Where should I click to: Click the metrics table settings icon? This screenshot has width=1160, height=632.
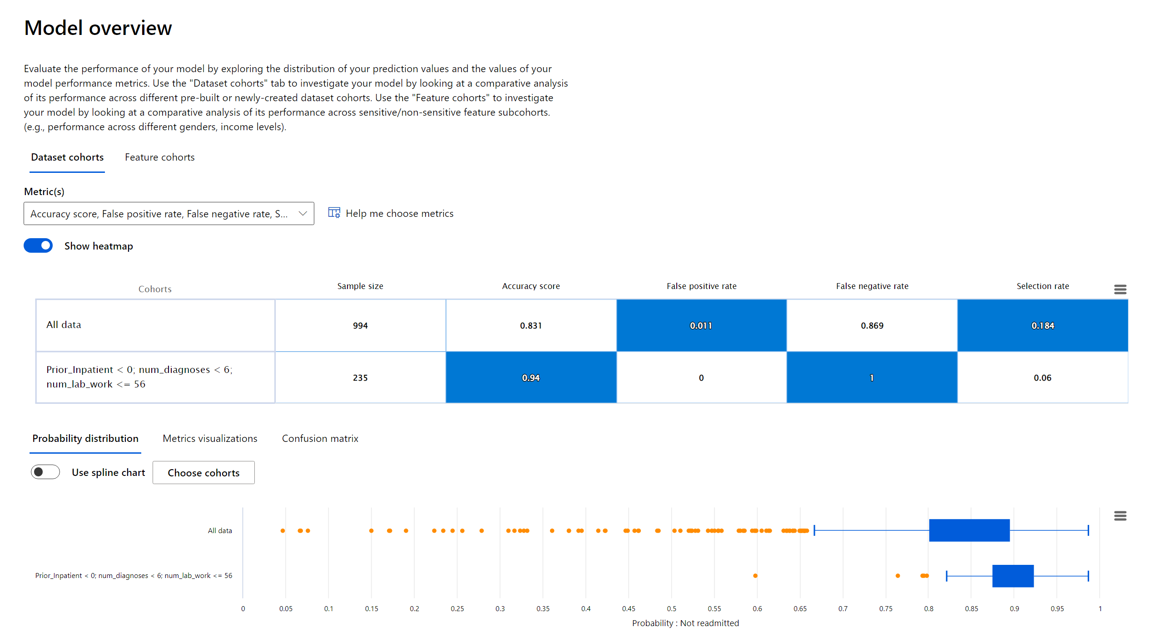334,213
